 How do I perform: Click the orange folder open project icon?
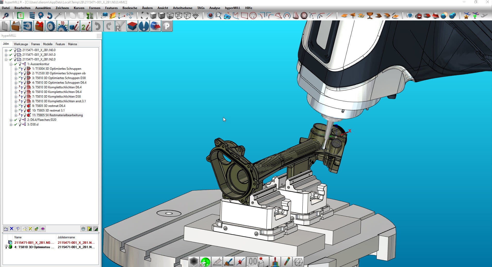(x=16, y=26)
